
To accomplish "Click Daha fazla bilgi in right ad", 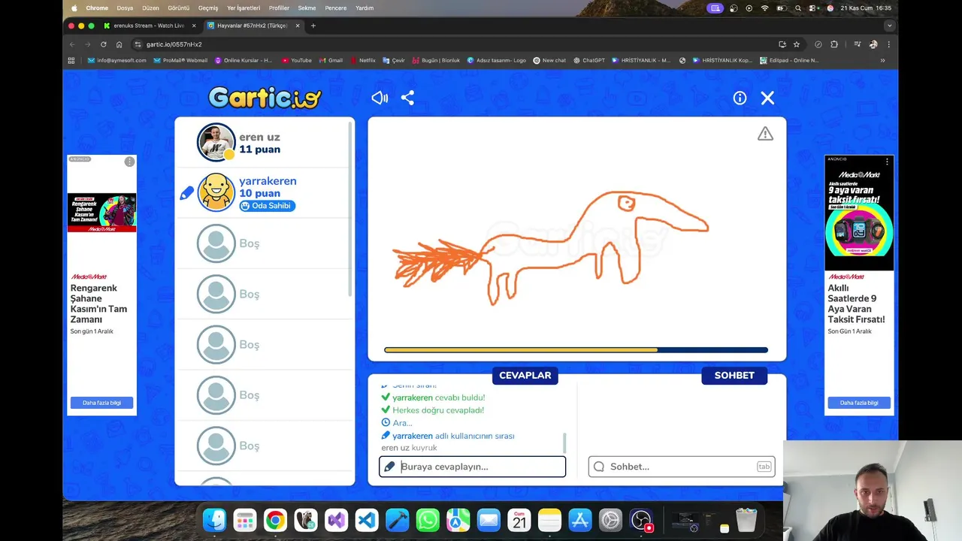I will (x=859, y=403).
